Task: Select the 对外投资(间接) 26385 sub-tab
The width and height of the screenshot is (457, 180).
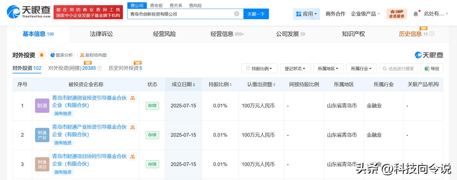Action: pos(72,68)
